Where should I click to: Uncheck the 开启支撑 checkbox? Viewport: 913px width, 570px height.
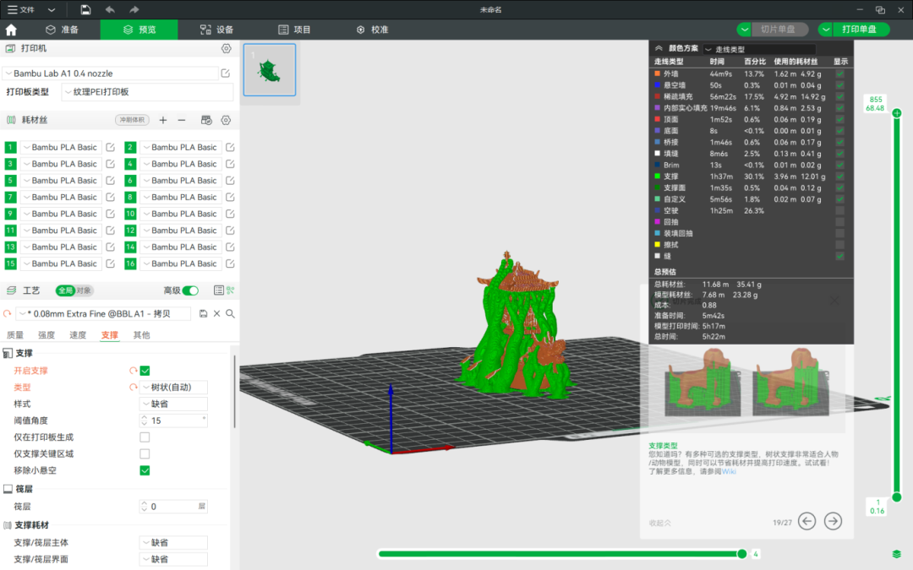[x=145, y=371]
